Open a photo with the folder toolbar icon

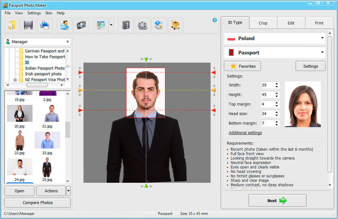[x=11, y=25]
